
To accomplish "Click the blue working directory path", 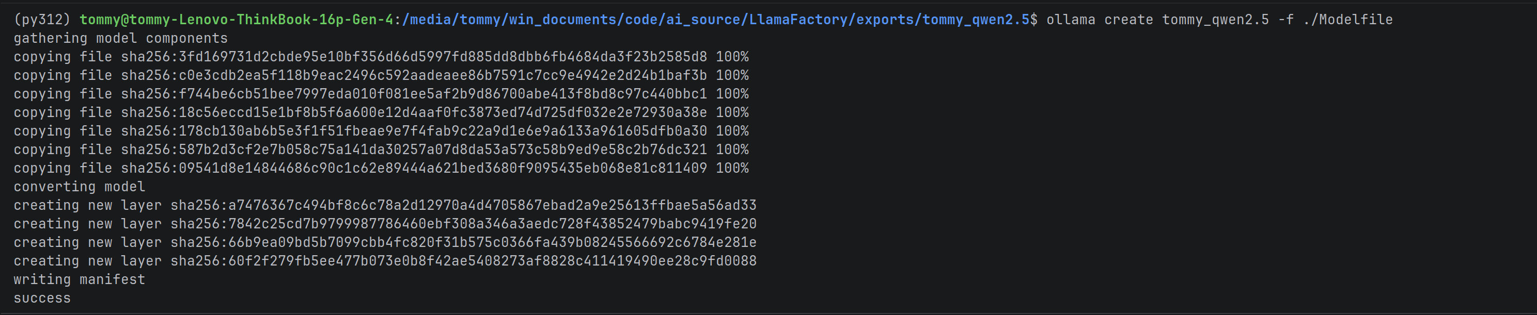I will [716, 20].
